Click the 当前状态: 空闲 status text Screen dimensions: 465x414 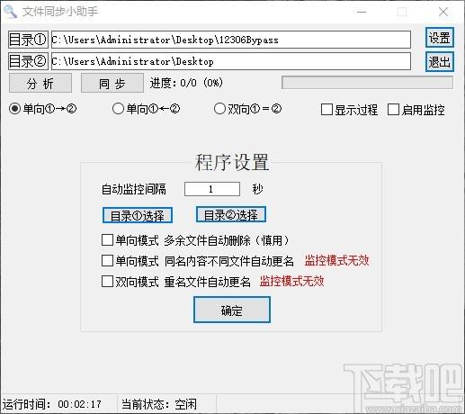pos(159,404)
